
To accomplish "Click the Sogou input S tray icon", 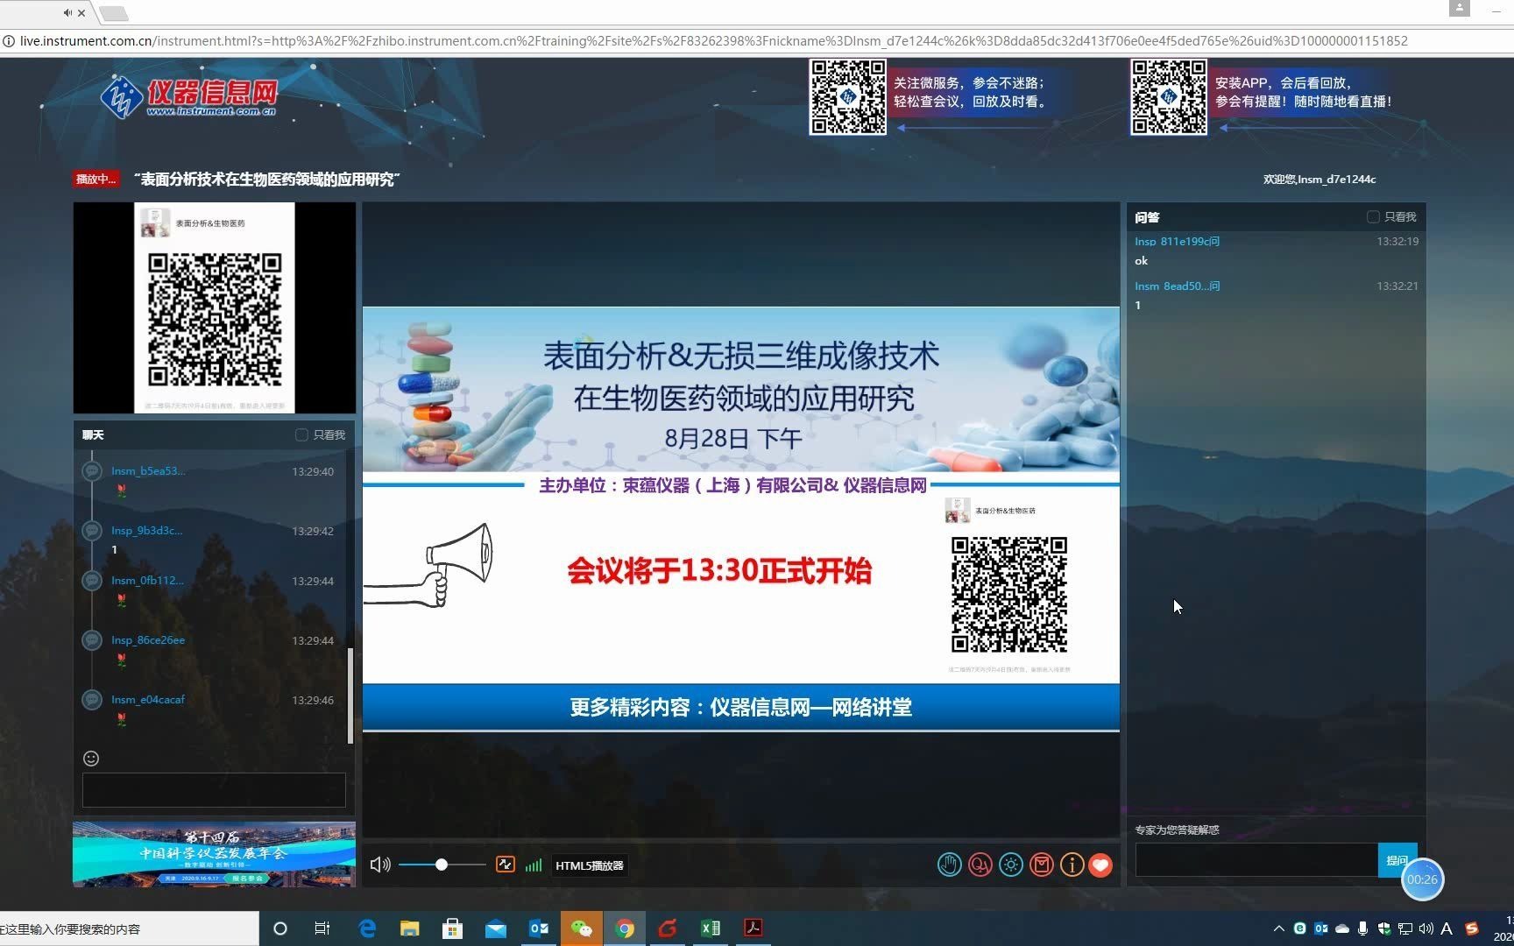I will [1472, 928].
